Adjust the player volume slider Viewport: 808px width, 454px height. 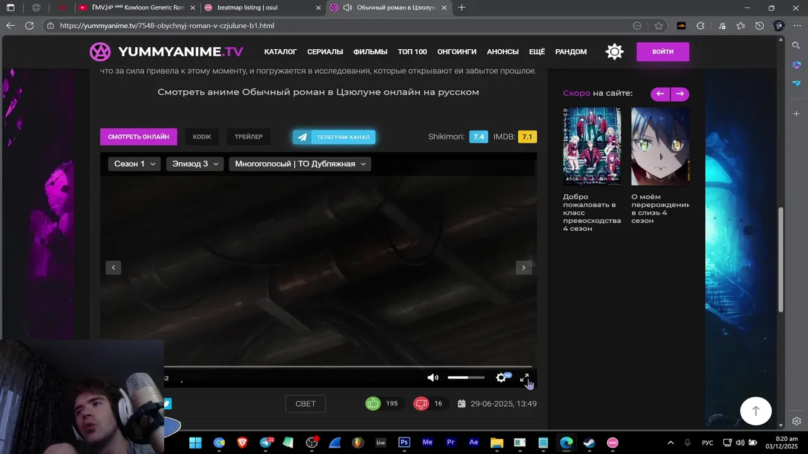tap(466, 378)
